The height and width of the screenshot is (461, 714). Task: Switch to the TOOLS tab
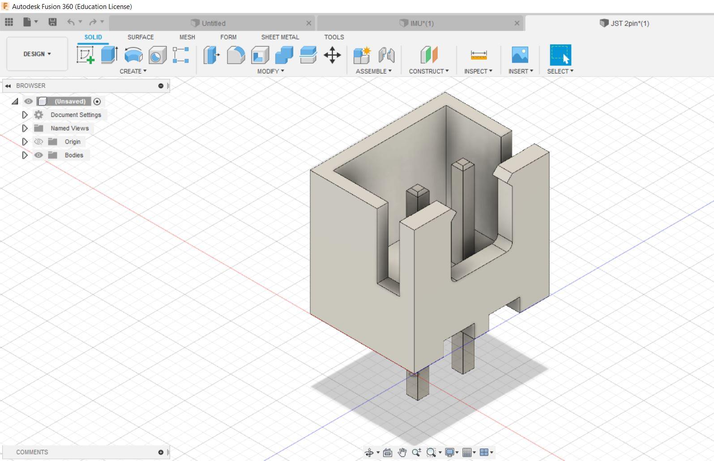tap(334, 37)
